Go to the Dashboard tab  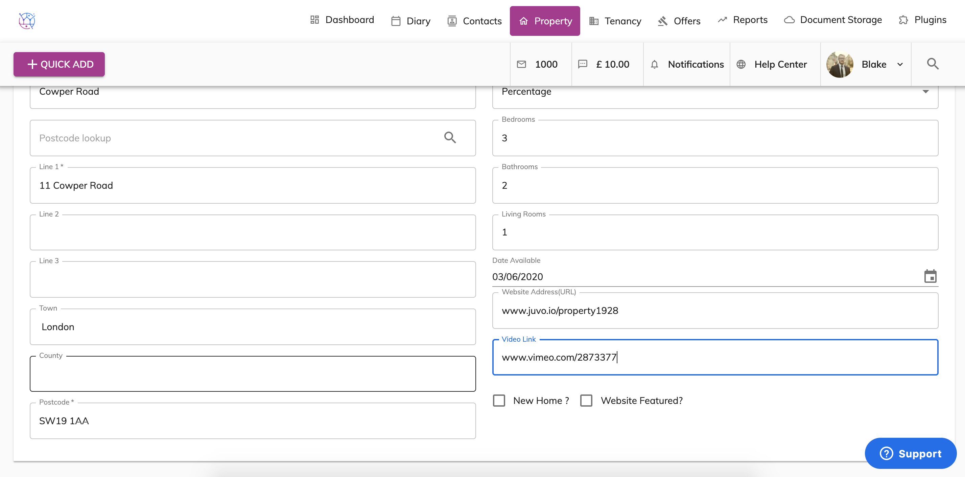[x=342, y=20]
